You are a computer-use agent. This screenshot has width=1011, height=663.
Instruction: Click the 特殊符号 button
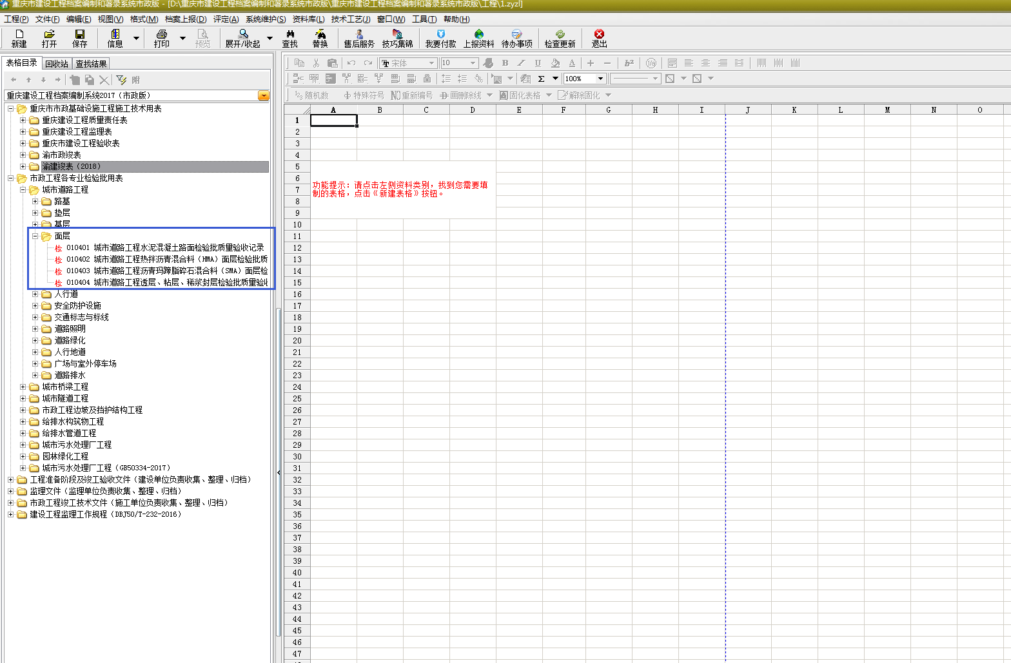pyautogui.click(x=363, y=95)
